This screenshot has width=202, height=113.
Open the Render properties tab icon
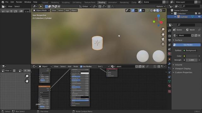(x=169, y=36)
